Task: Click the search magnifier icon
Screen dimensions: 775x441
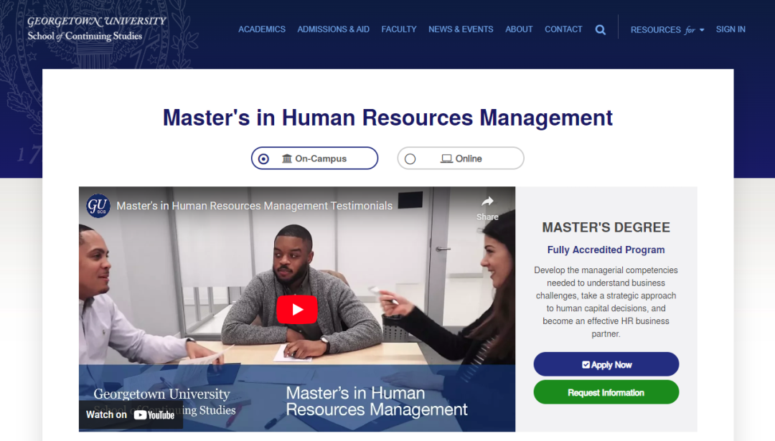Action: point(601,29)
